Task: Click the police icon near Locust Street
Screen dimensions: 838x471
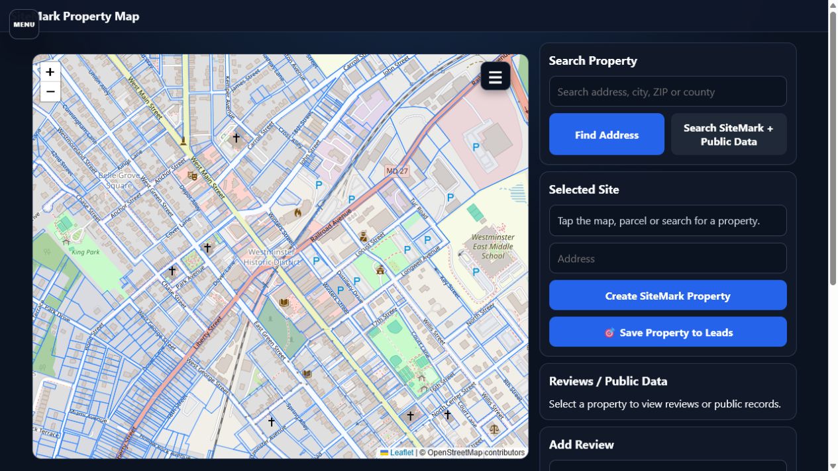Action: point(363,236)
